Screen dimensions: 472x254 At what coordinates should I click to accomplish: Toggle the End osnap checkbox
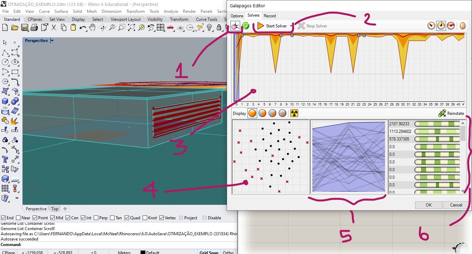tap(3, 218)
